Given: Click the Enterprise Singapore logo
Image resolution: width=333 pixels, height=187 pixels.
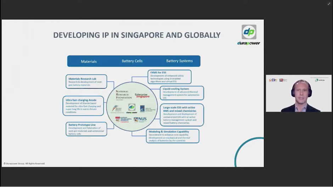Looking at the screenshot, I should click(x=142, y=96).
